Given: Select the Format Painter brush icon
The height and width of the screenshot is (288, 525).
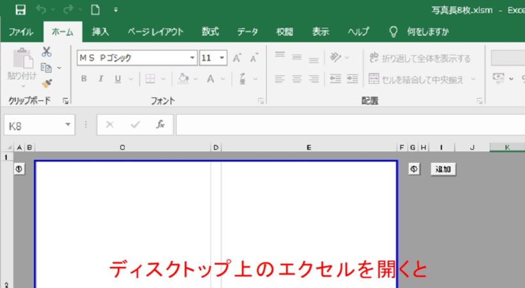Looking at the screenshot, I should 46,83.
